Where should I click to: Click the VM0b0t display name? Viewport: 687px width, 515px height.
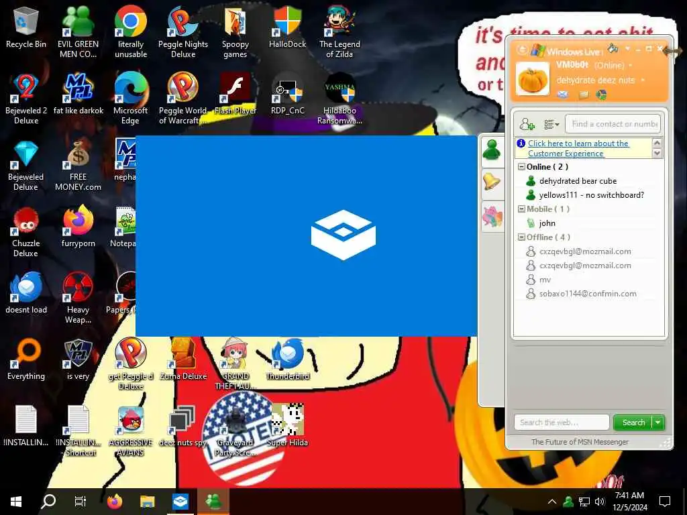pos(572,65)
